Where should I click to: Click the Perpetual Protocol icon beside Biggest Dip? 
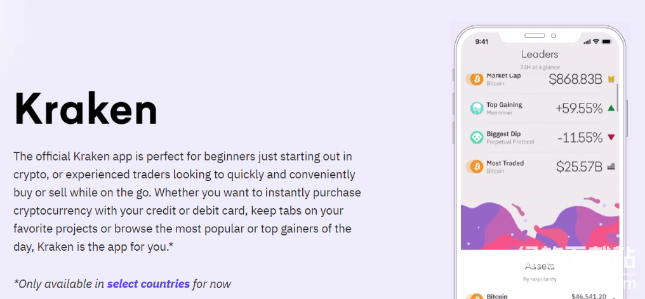[x=477, y=137]
